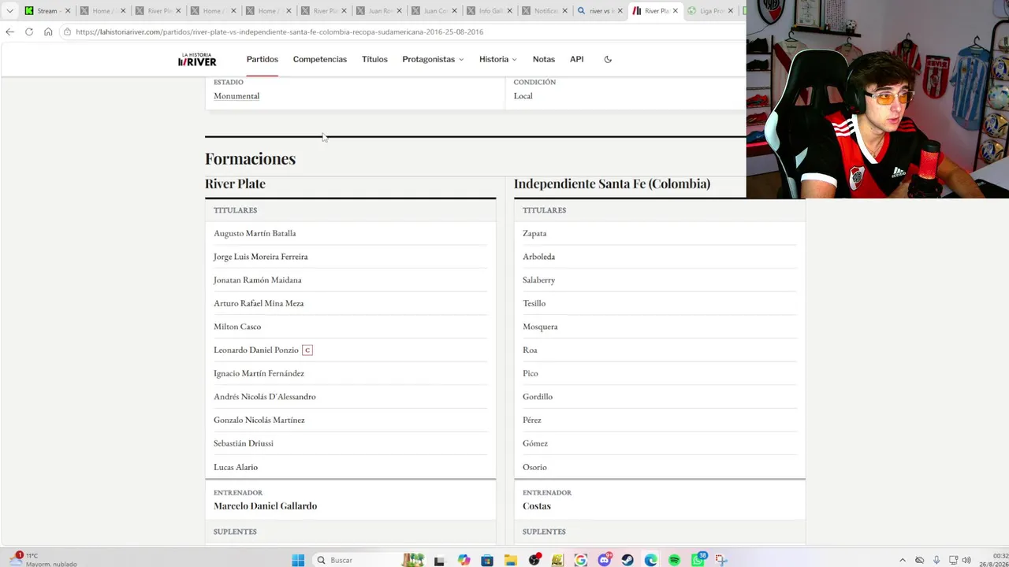Open Augusto Martín Batalla player link

pos(255,233)
